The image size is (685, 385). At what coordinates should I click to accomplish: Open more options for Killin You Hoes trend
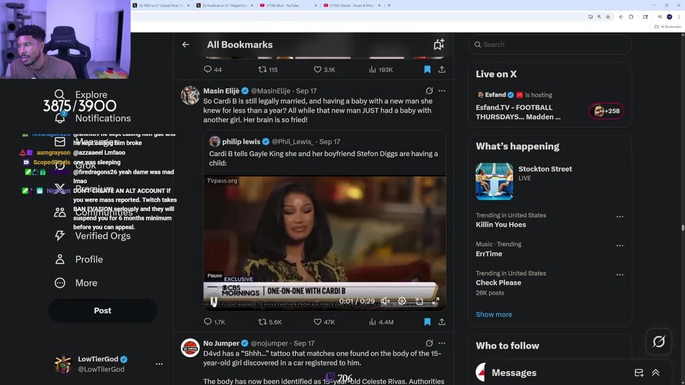[620, 217]
